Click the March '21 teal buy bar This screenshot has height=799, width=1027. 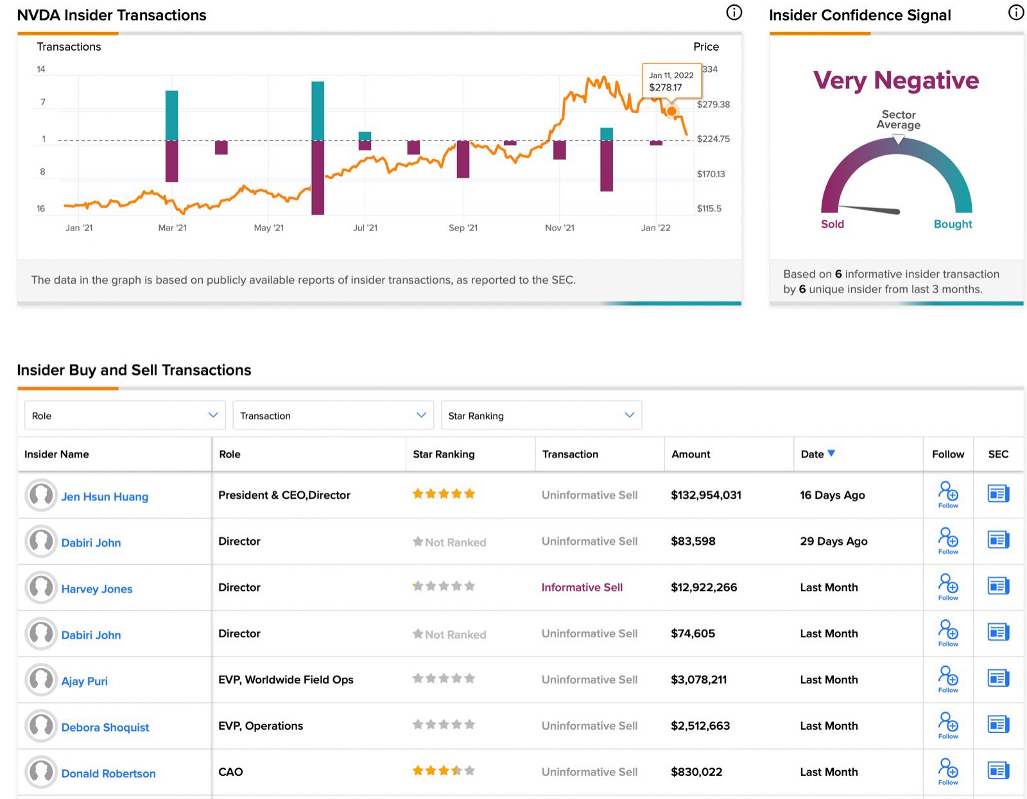coord(171,116)
